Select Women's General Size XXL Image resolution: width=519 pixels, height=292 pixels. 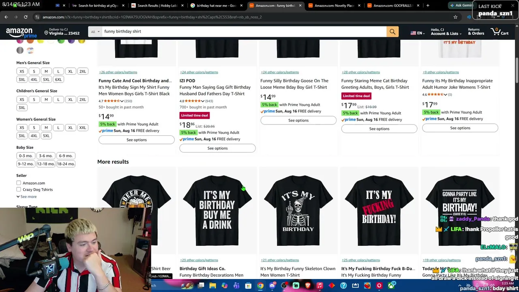tap(82, 128)
